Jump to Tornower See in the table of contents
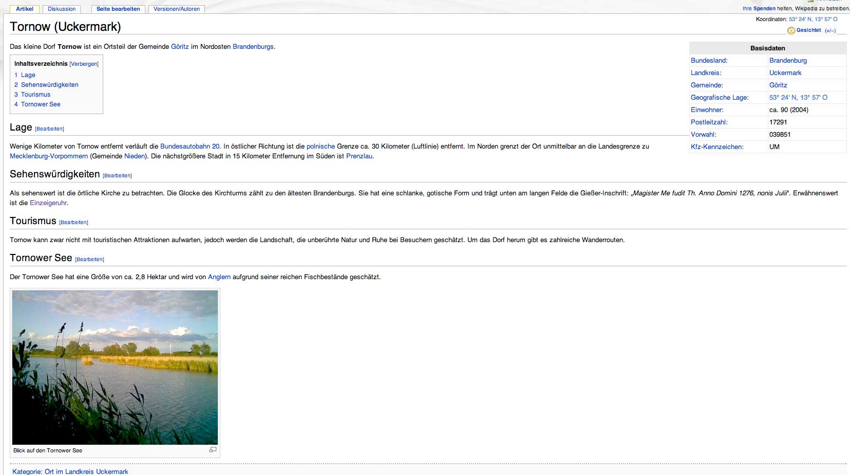 (x=41, y=104)
